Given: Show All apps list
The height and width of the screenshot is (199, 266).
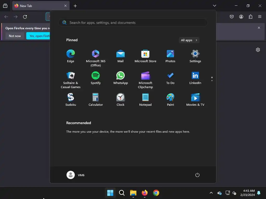Looking at the screenshot, I should [189, 40].
